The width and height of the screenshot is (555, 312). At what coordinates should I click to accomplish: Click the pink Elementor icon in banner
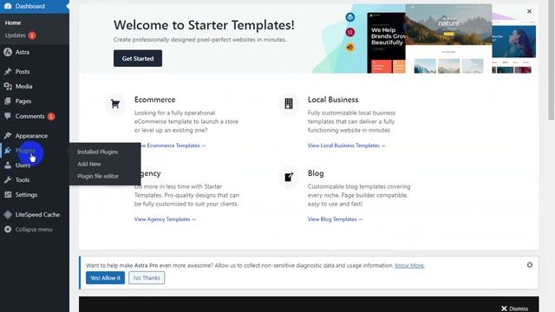350,32
